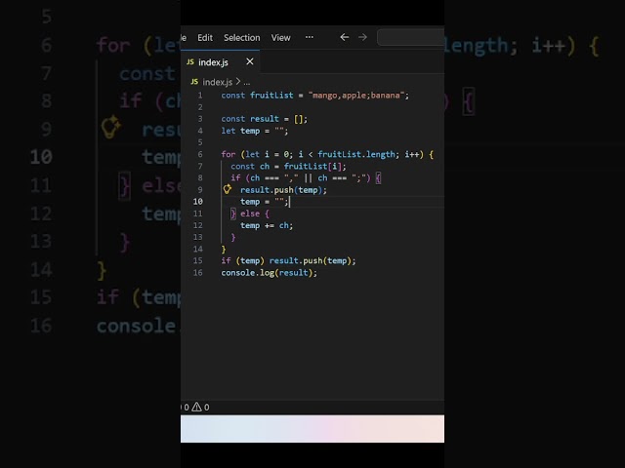Click the fruitList variable on line 1
Viewport: 625px width, 468px height.
coord(271,96)
